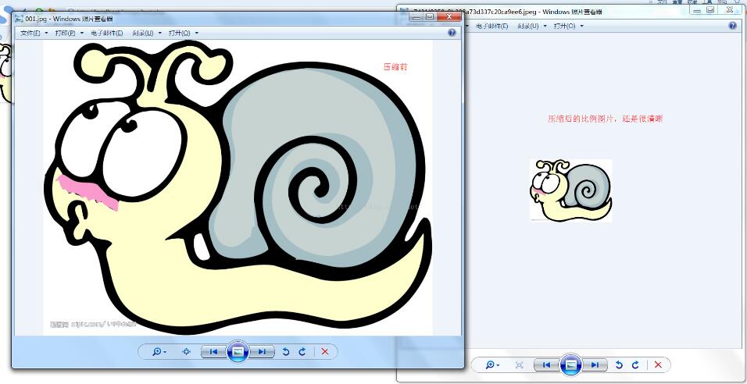Open the zoom magnifier in 001.jpg window
The image size is (747, 384).
coord(159,352)
